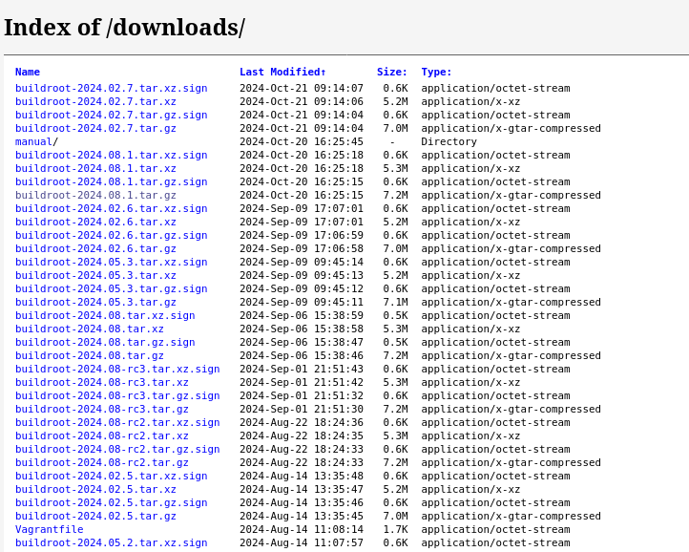
Task: Download buildroot-2024.02.5.tar.gz archive
Action: [x=95, y=516]
